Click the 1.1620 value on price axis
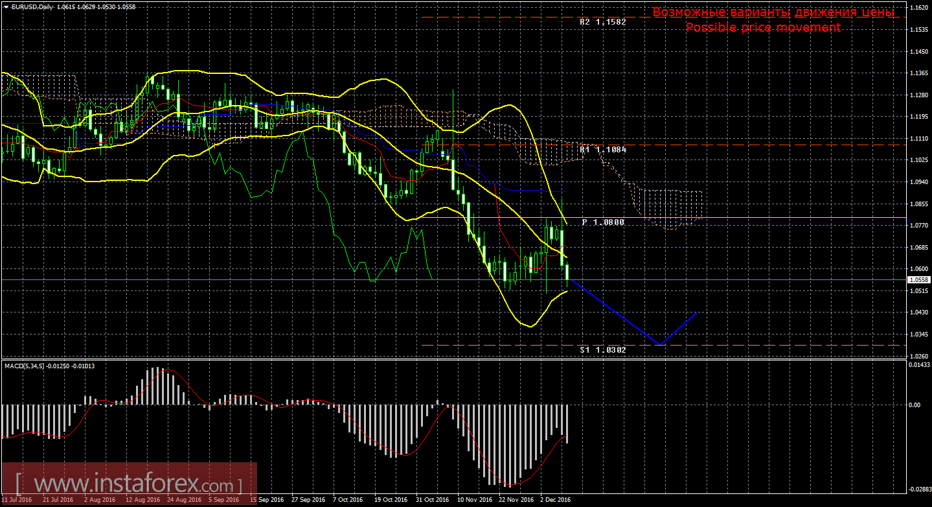 (919, 8)
